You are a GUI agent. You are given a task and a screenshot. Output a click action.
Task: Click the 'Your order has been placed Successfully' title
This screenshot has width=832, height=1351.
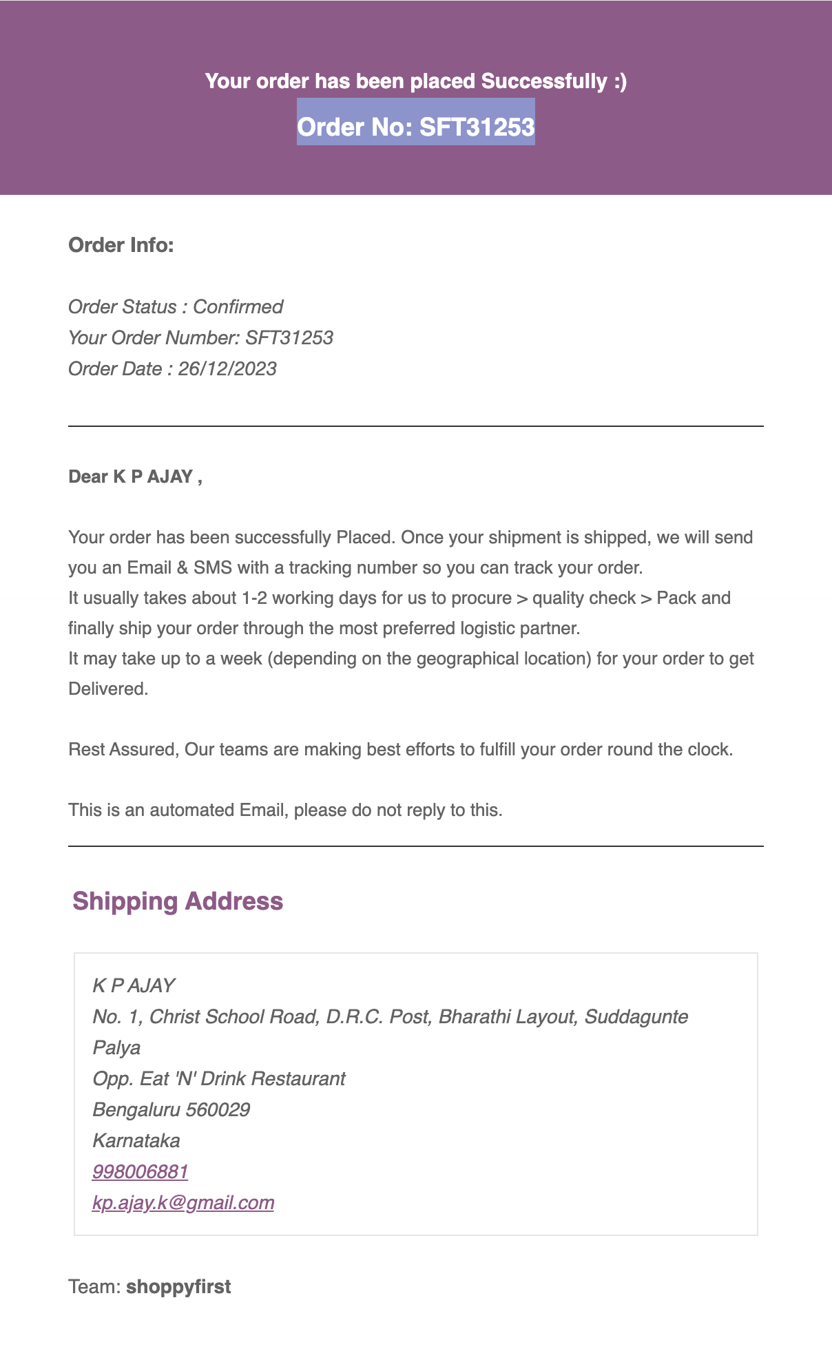pyautogui.click(x=415, y=81)
